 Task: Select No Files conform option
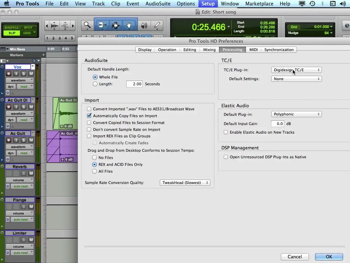click(x=94, y=158)
